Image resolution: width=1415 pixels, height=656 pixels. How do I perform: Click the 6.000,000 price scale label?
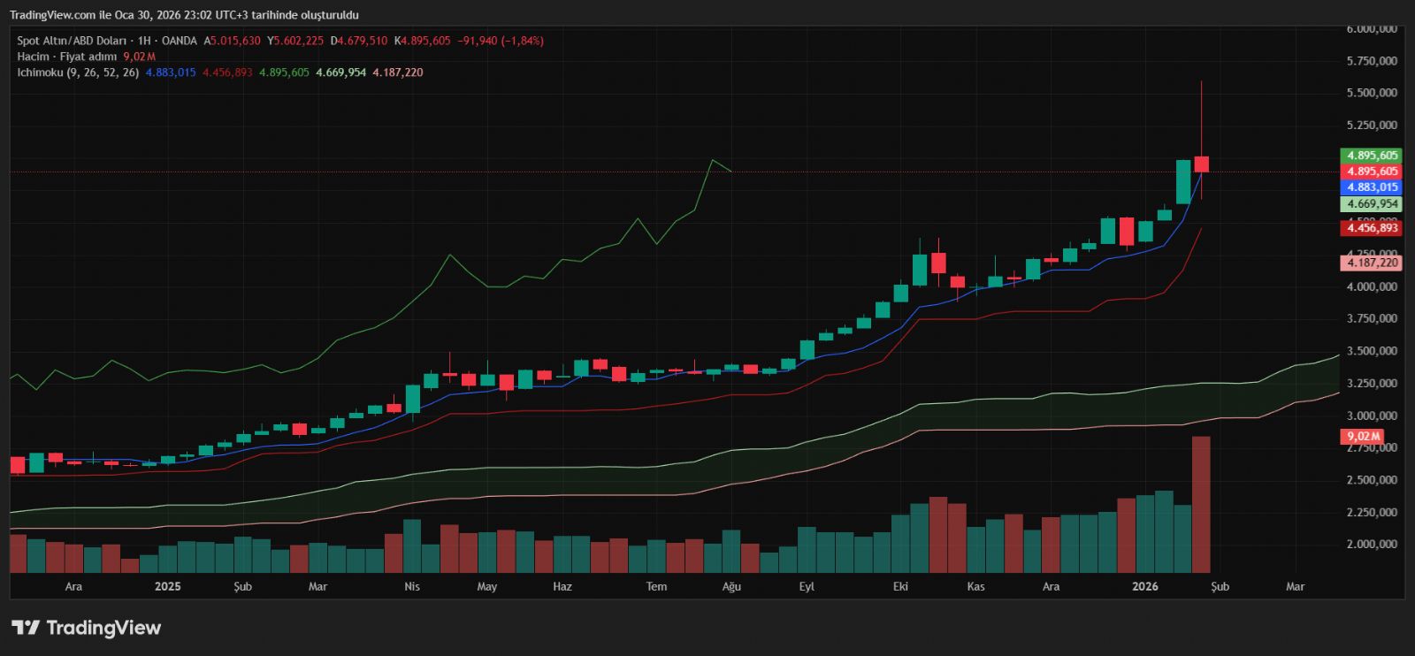[x=1372, y=29]
